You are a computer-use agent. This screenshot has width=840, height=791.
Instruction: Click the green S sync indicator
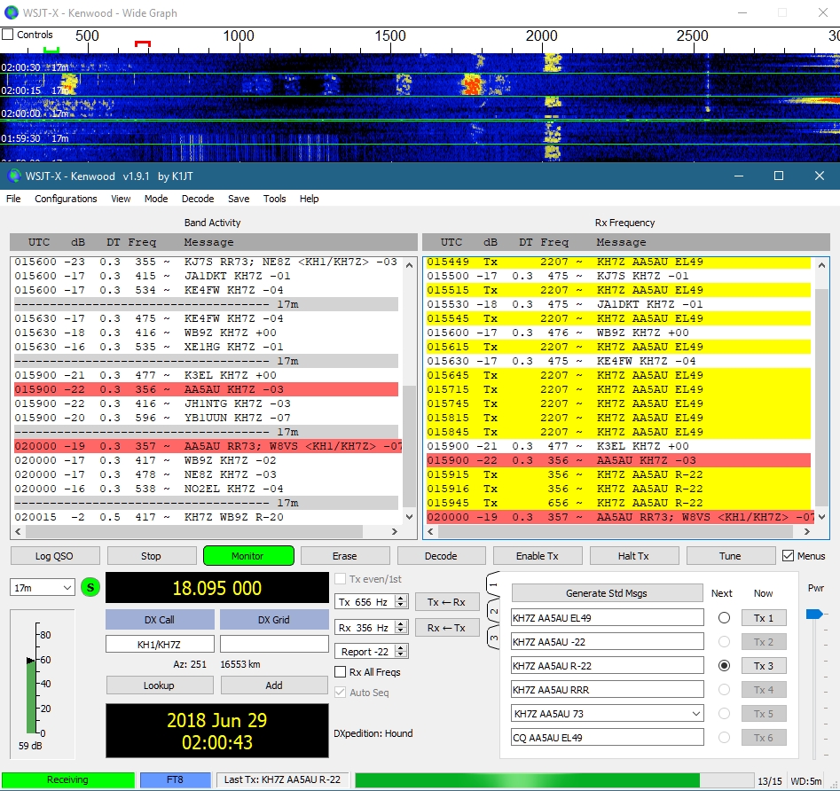point(90,588)
